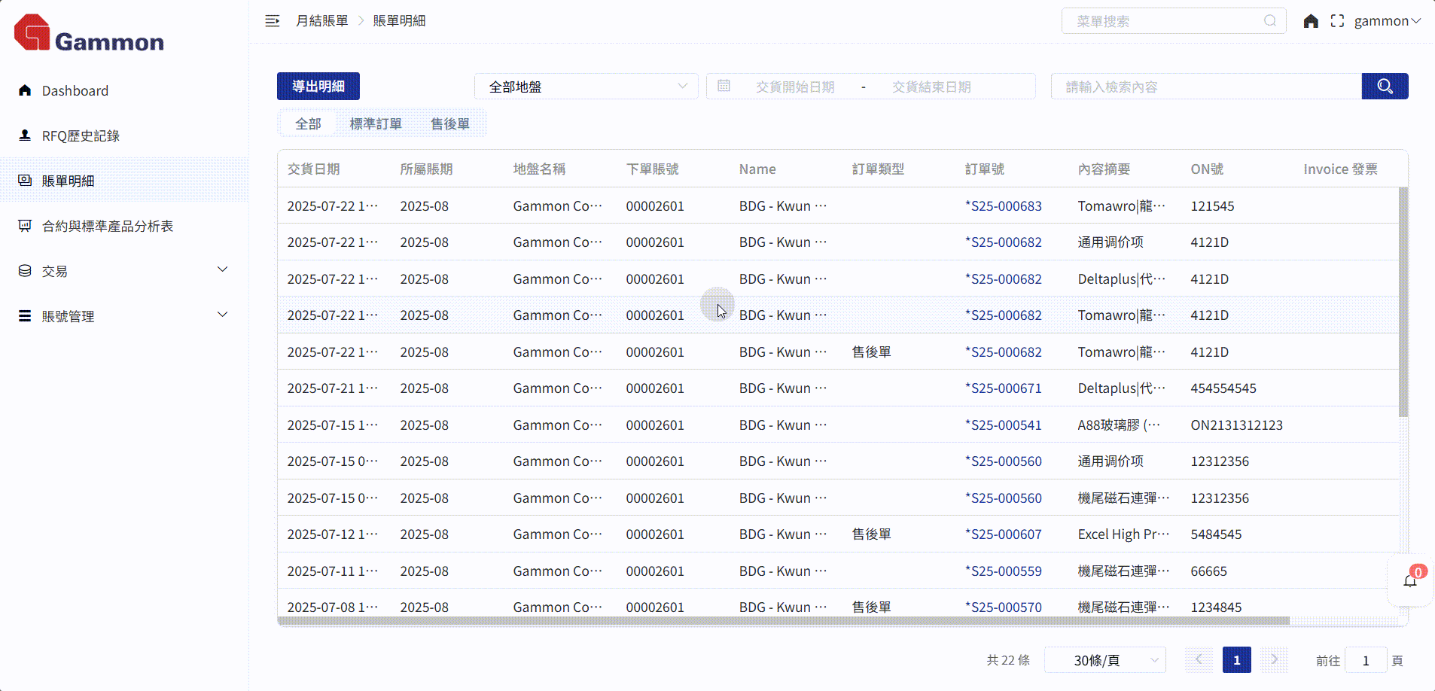Open the 全部地盤 site dropdown
The height and width of the screenshot is (691, 1435).
tap(586, 87)
